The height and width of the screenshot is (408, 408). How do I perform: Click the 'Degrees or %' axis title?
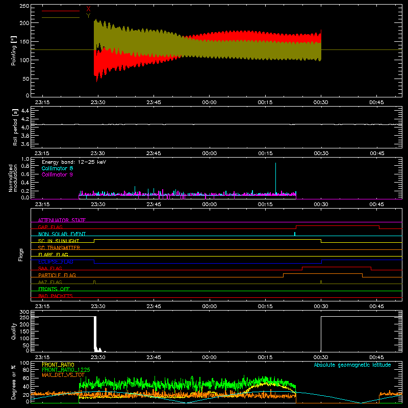point(14,382)
